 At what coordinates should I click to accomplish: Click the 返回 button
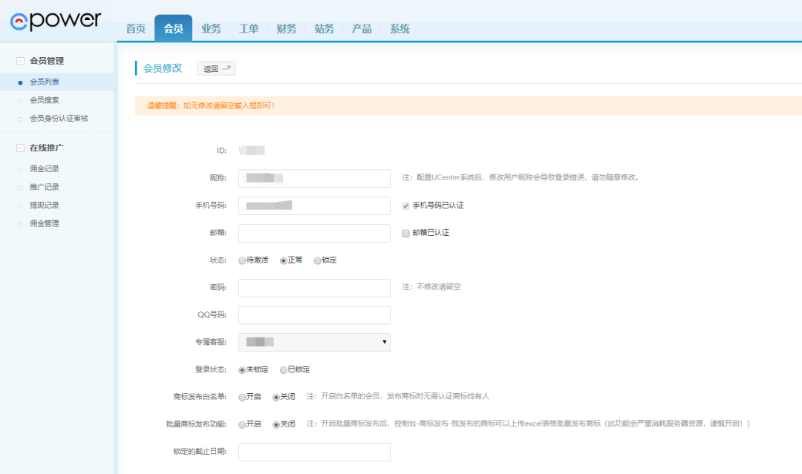click(x=215, y=69)
